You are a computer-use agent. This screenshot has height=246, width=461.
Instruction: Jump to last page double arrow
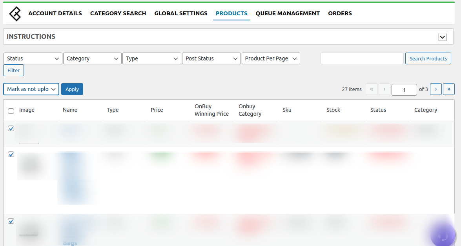pyautogui.click(x=448, y=89)
